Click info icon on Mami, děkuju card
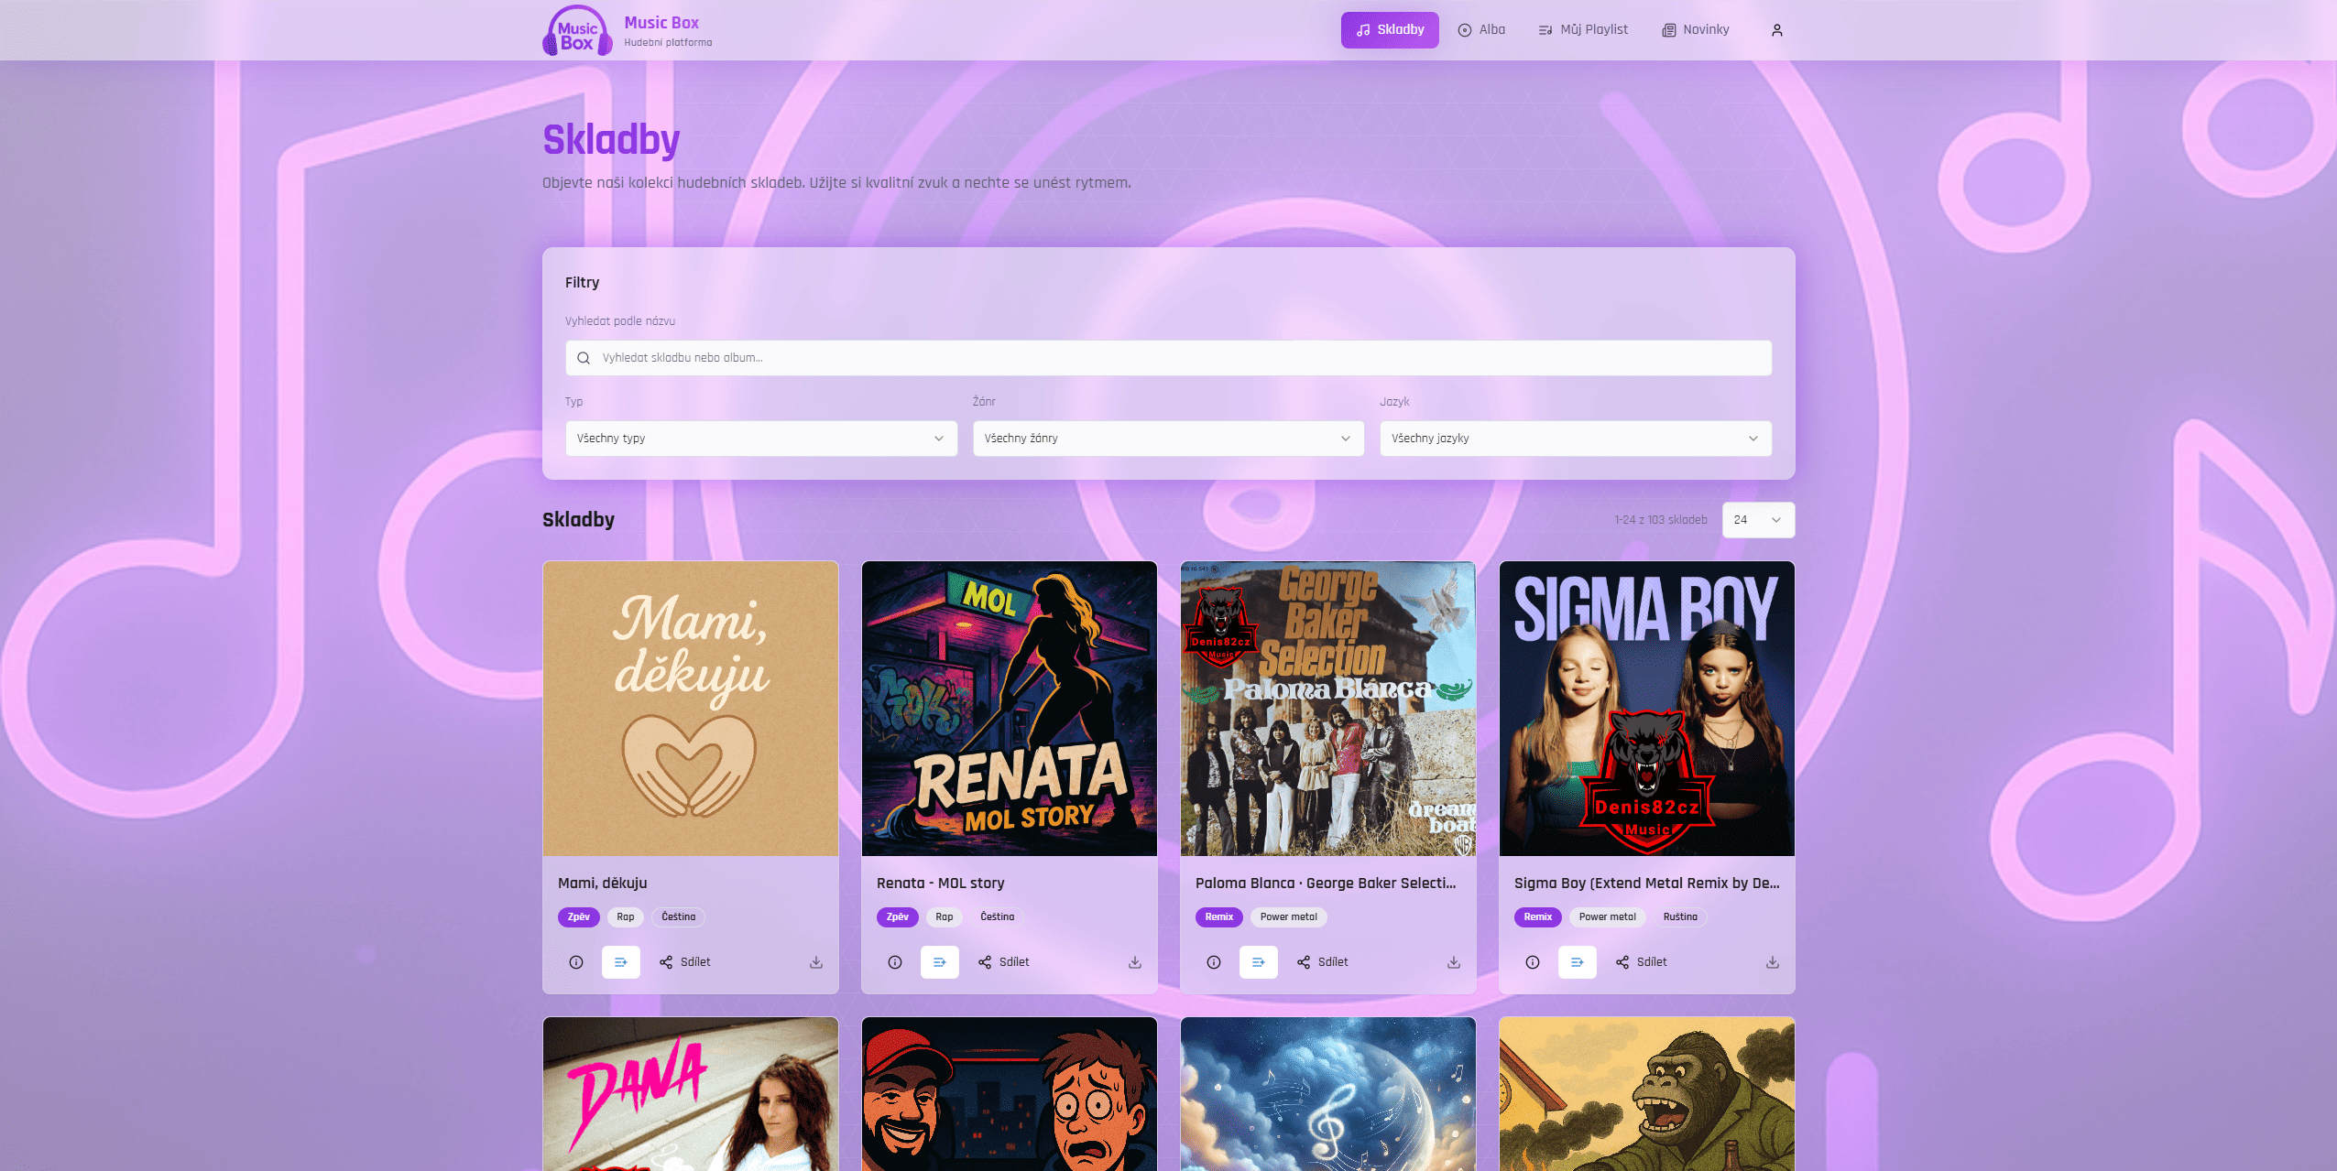The height and width of the screenshot is (1171, 2337). coord(575,962)
